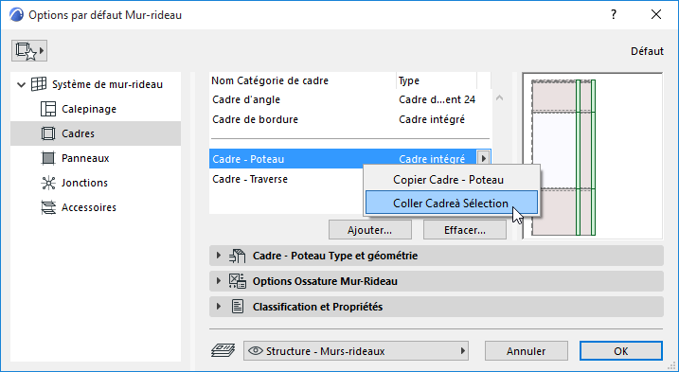Image resolution: width=679 pixels, height=372 pixels.
Task: Click the Archicad logo in the title bar
Action: point(16,15)
